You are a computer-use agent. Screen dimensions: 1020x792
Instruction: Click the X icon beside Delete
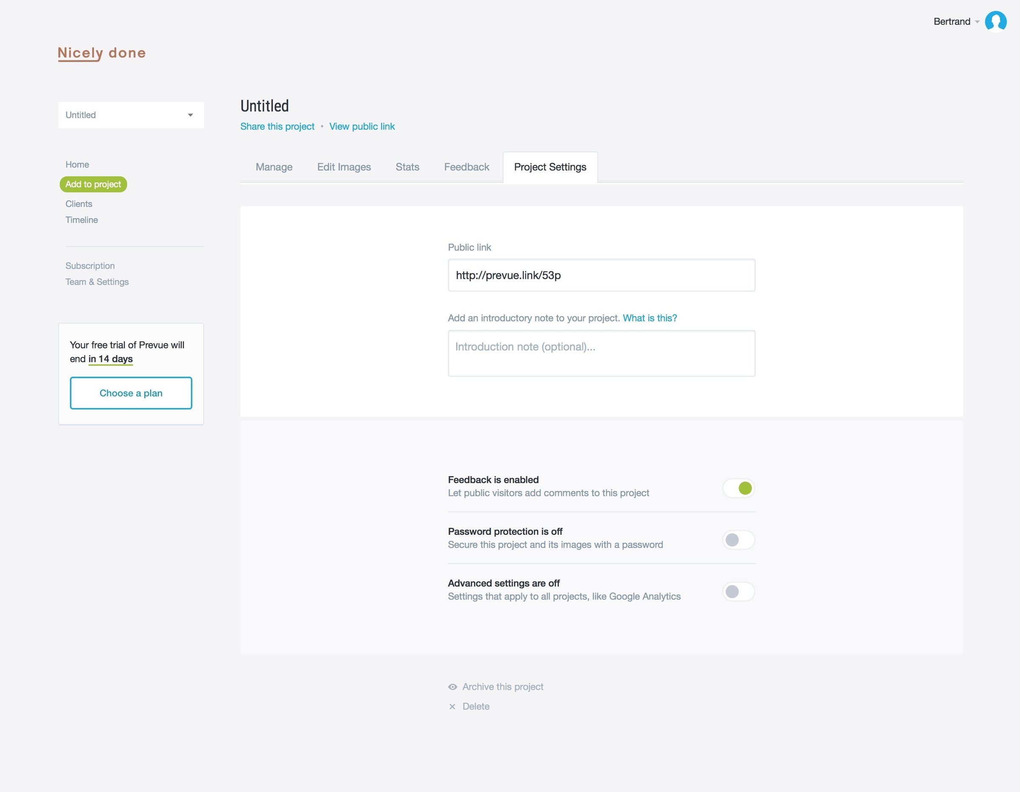[452, 707]
